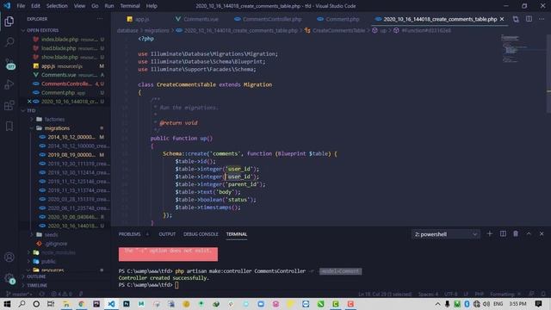The width and height of the screenshot is (551, 310).
Task: Maximize the terminal panel with the up chevron
Action: click(529, 233)
